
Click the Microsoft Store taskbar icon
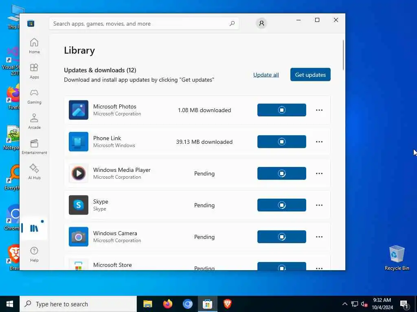tap(207, 304)
